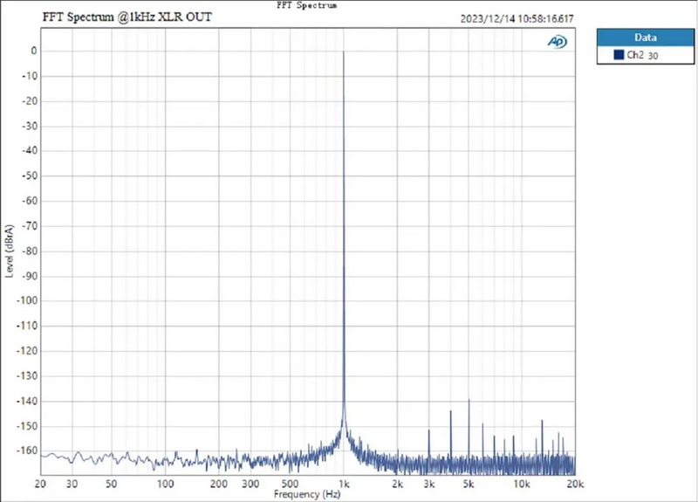Click the tallest harmonic spike at 5 kHz
The height and width of the screenshot is (502, 698).
point(469,400)
